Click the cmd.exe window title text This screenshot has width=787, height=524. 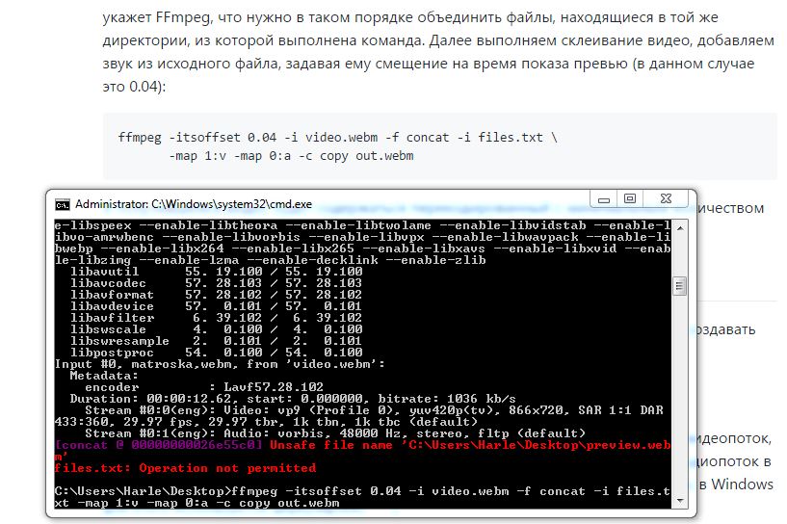coord(194,204)
